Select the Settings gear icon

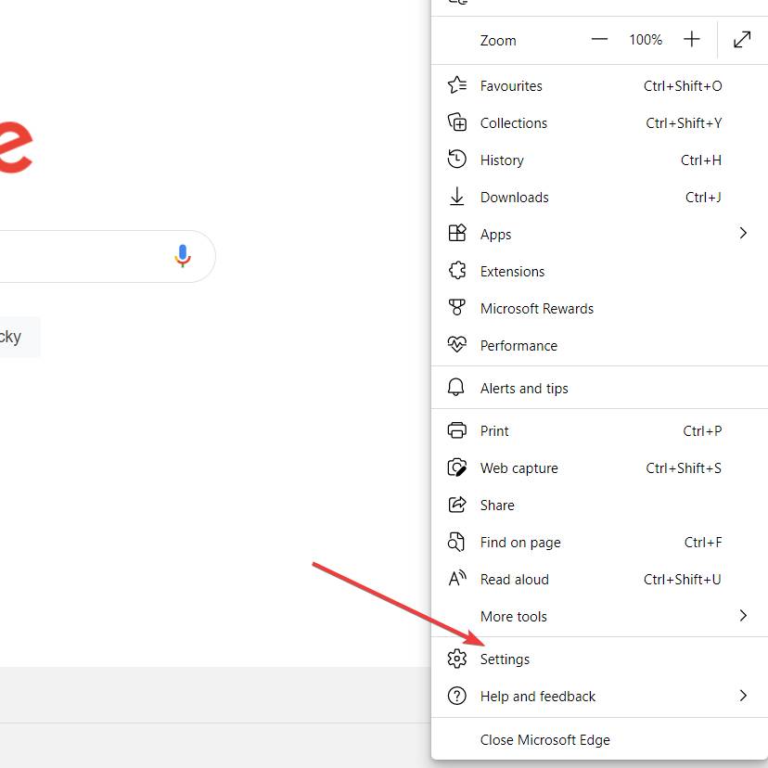coord(456,659)
